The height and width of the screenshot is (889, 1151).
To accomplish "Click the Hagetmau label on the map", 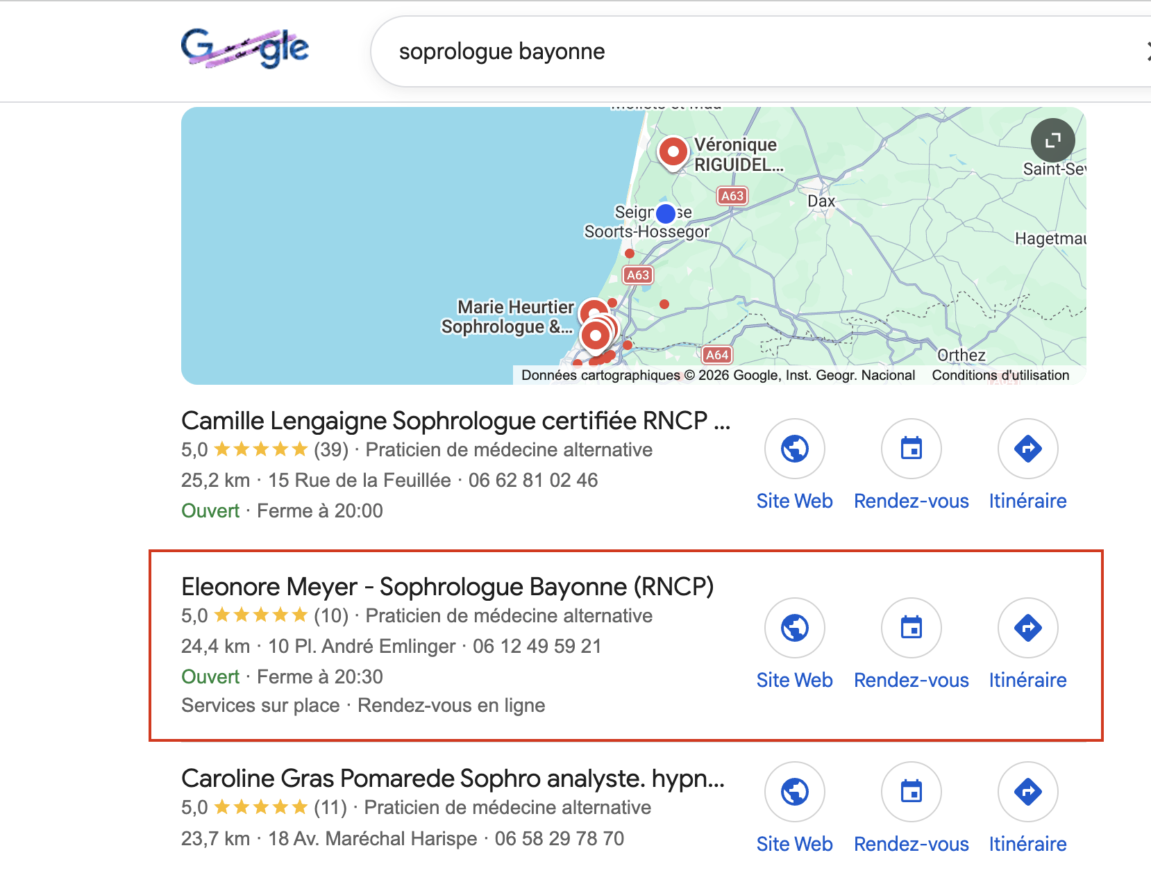I will 1050,239.
